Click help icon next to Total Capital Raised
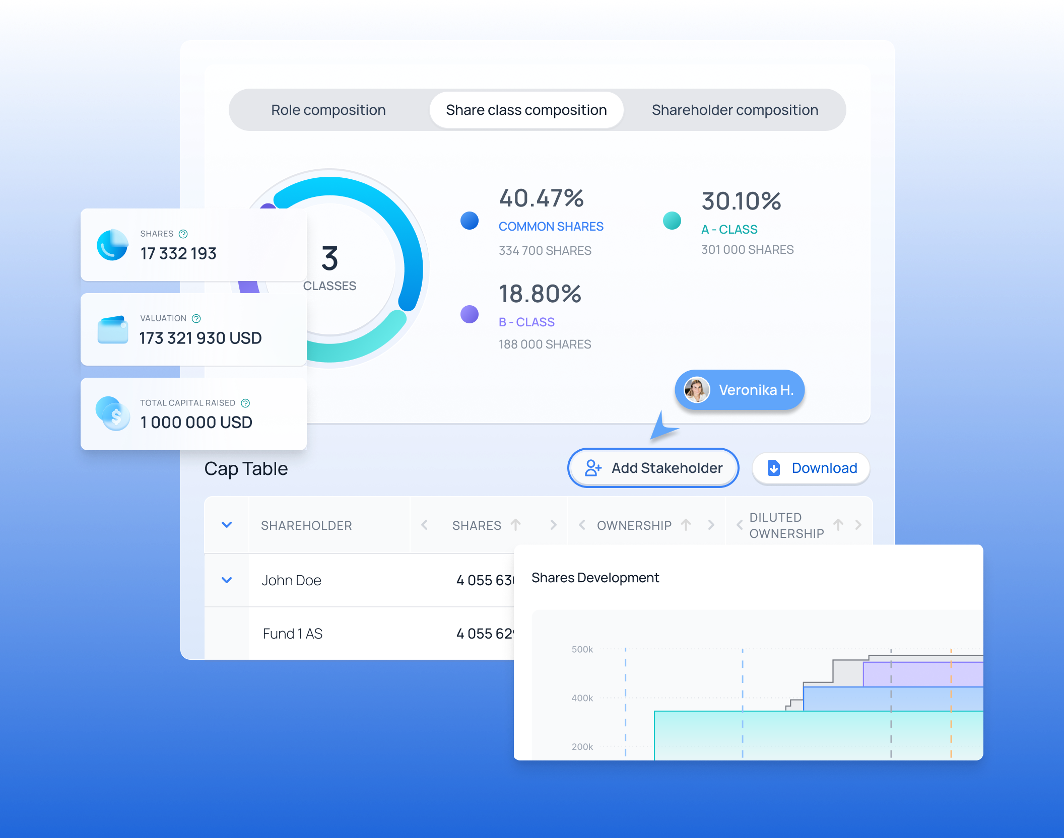 [245, 403]
